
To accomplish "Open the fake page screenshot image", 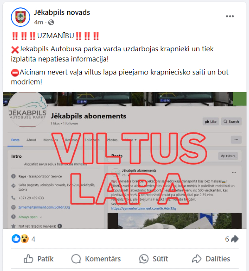I will (x=124, y=161).
